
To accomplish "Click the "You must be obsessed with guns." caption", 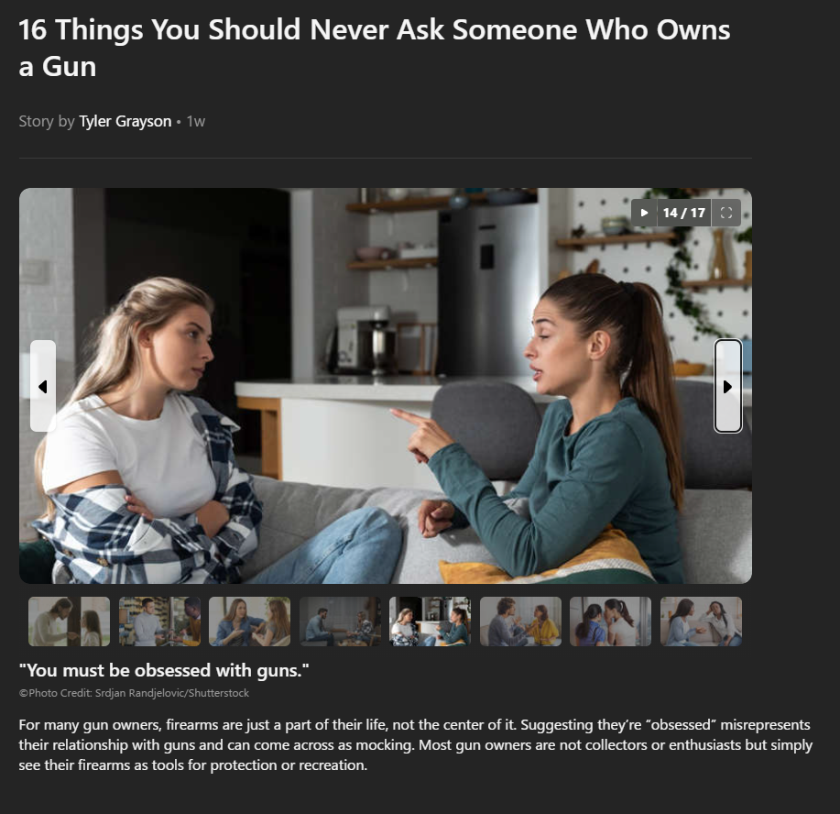I will (164, 670).
